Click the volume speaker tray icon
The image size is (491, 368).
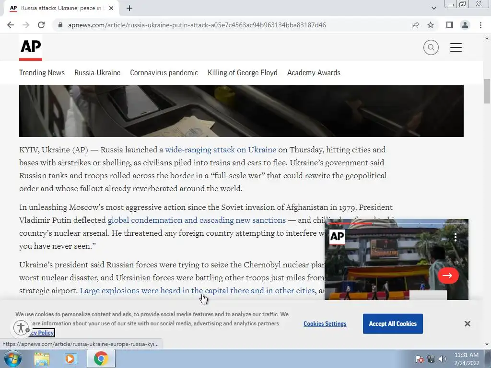(442, 359)
